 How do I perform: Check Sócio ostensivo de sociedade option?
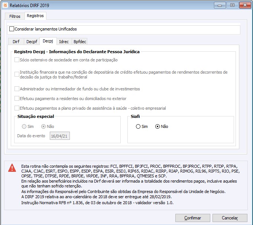(x=17, y=60)
